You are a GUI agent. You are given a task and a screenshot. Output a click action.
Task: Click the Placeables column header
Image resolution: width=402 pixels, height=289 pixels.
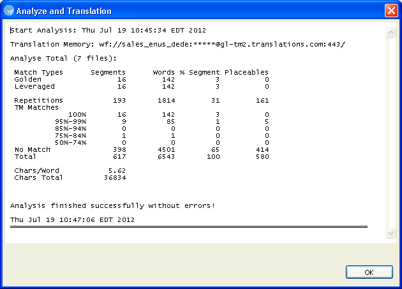coord(246,73)
